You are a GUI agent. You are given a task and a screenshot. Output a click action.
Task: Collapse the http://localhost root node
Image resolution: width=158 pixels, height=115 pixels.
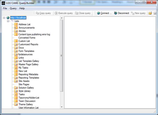click(4, 18)
